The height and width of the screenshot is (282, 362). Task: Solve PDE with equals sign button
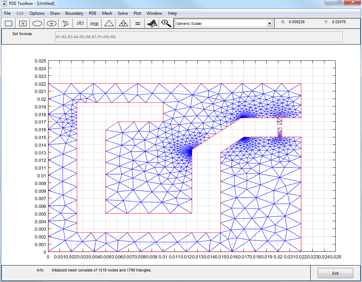(x=138, y=24)
